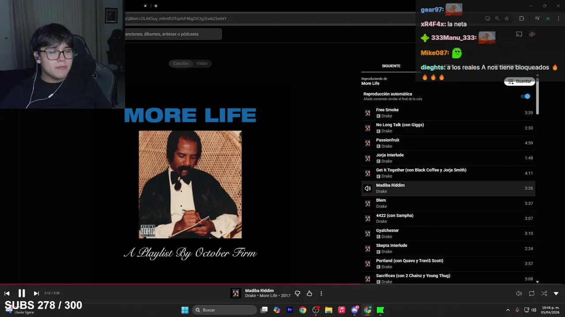Play Jorja Interlude in the queue
Screen dimensions: 565x317
click(x=448, y=158)
